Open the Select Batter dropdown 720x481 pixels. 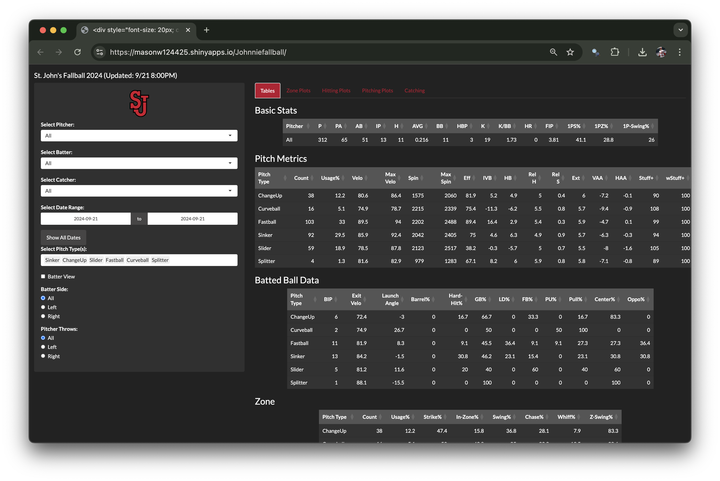(x=139, y=163)
